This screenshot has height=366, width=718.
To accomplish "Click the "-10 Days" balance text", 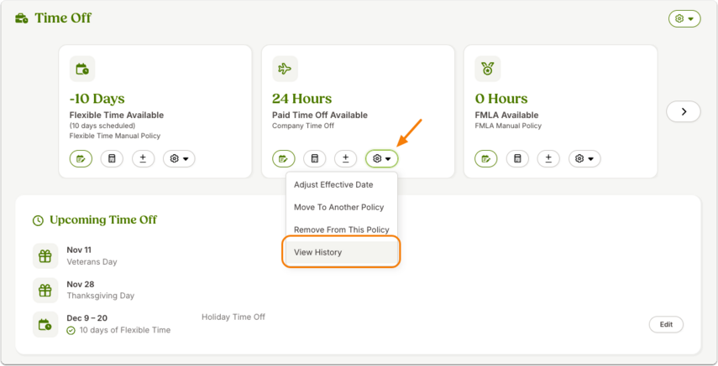I will coord(97,99).
